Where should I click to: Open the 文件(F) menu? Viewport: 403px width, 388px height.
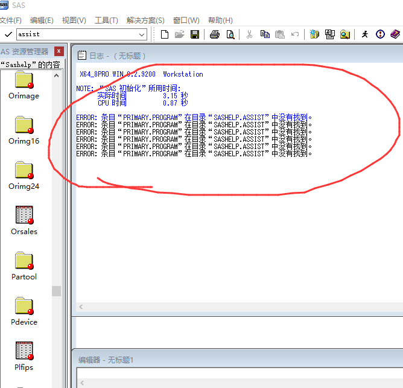10,21
